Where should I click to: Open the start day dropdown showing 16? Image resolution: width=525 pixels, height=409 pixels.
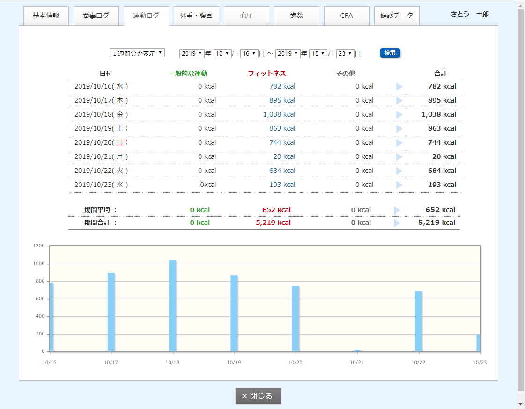click(x=249, y=53)
